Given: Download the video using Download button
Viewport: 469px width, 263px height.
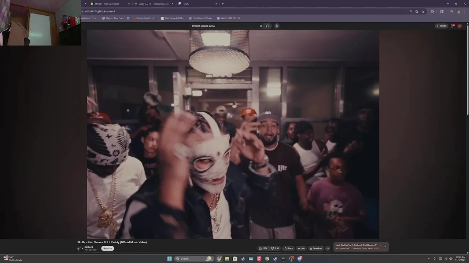Looking at the screenshot, I should click(316, 248).
